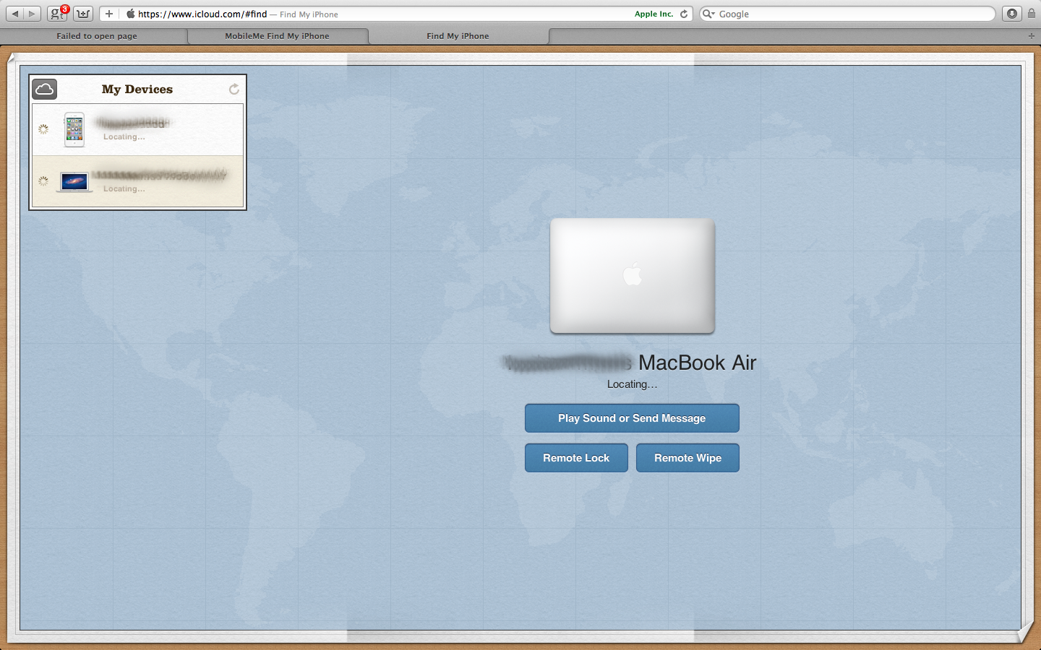This screenshot has width=1041, height=650.
Task: Click the Apple favicon in address bar
Action: (x=131, y=14)
